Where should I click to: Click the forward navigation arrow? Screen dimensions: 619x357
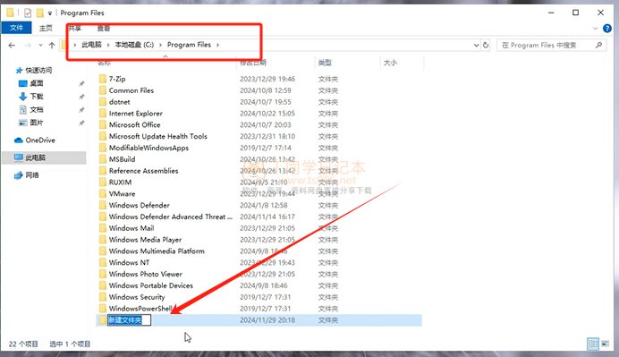coord(28,46)
